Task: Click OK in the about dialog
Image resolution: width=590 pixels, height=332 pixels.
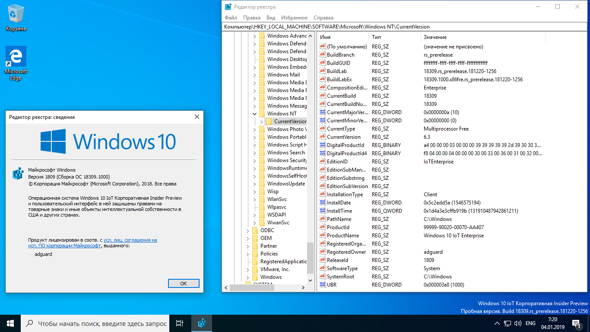Action: pos(184,284)
